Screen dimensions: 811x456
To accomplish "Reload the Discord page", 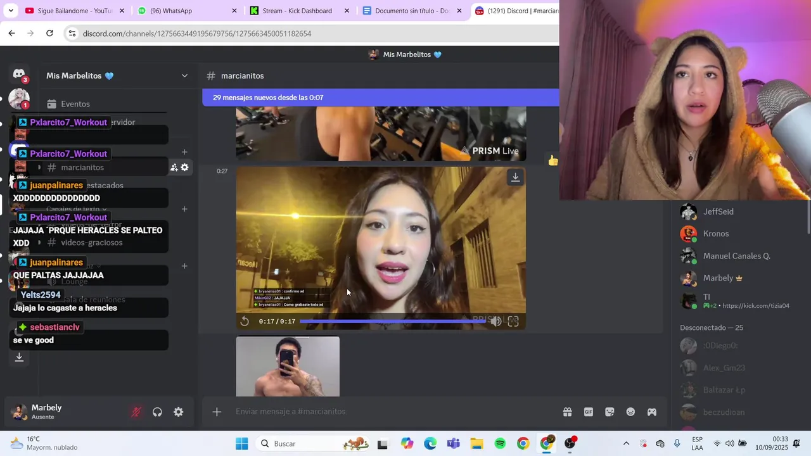I will pyautogui.click(x=49, y=34).
